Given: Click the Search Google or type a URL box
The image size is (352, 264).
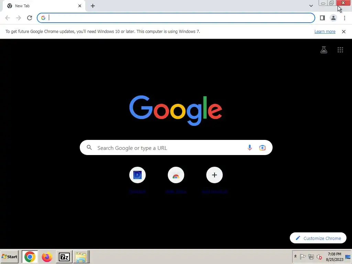Looking at the screenshot, I should [x=176, y=148].
